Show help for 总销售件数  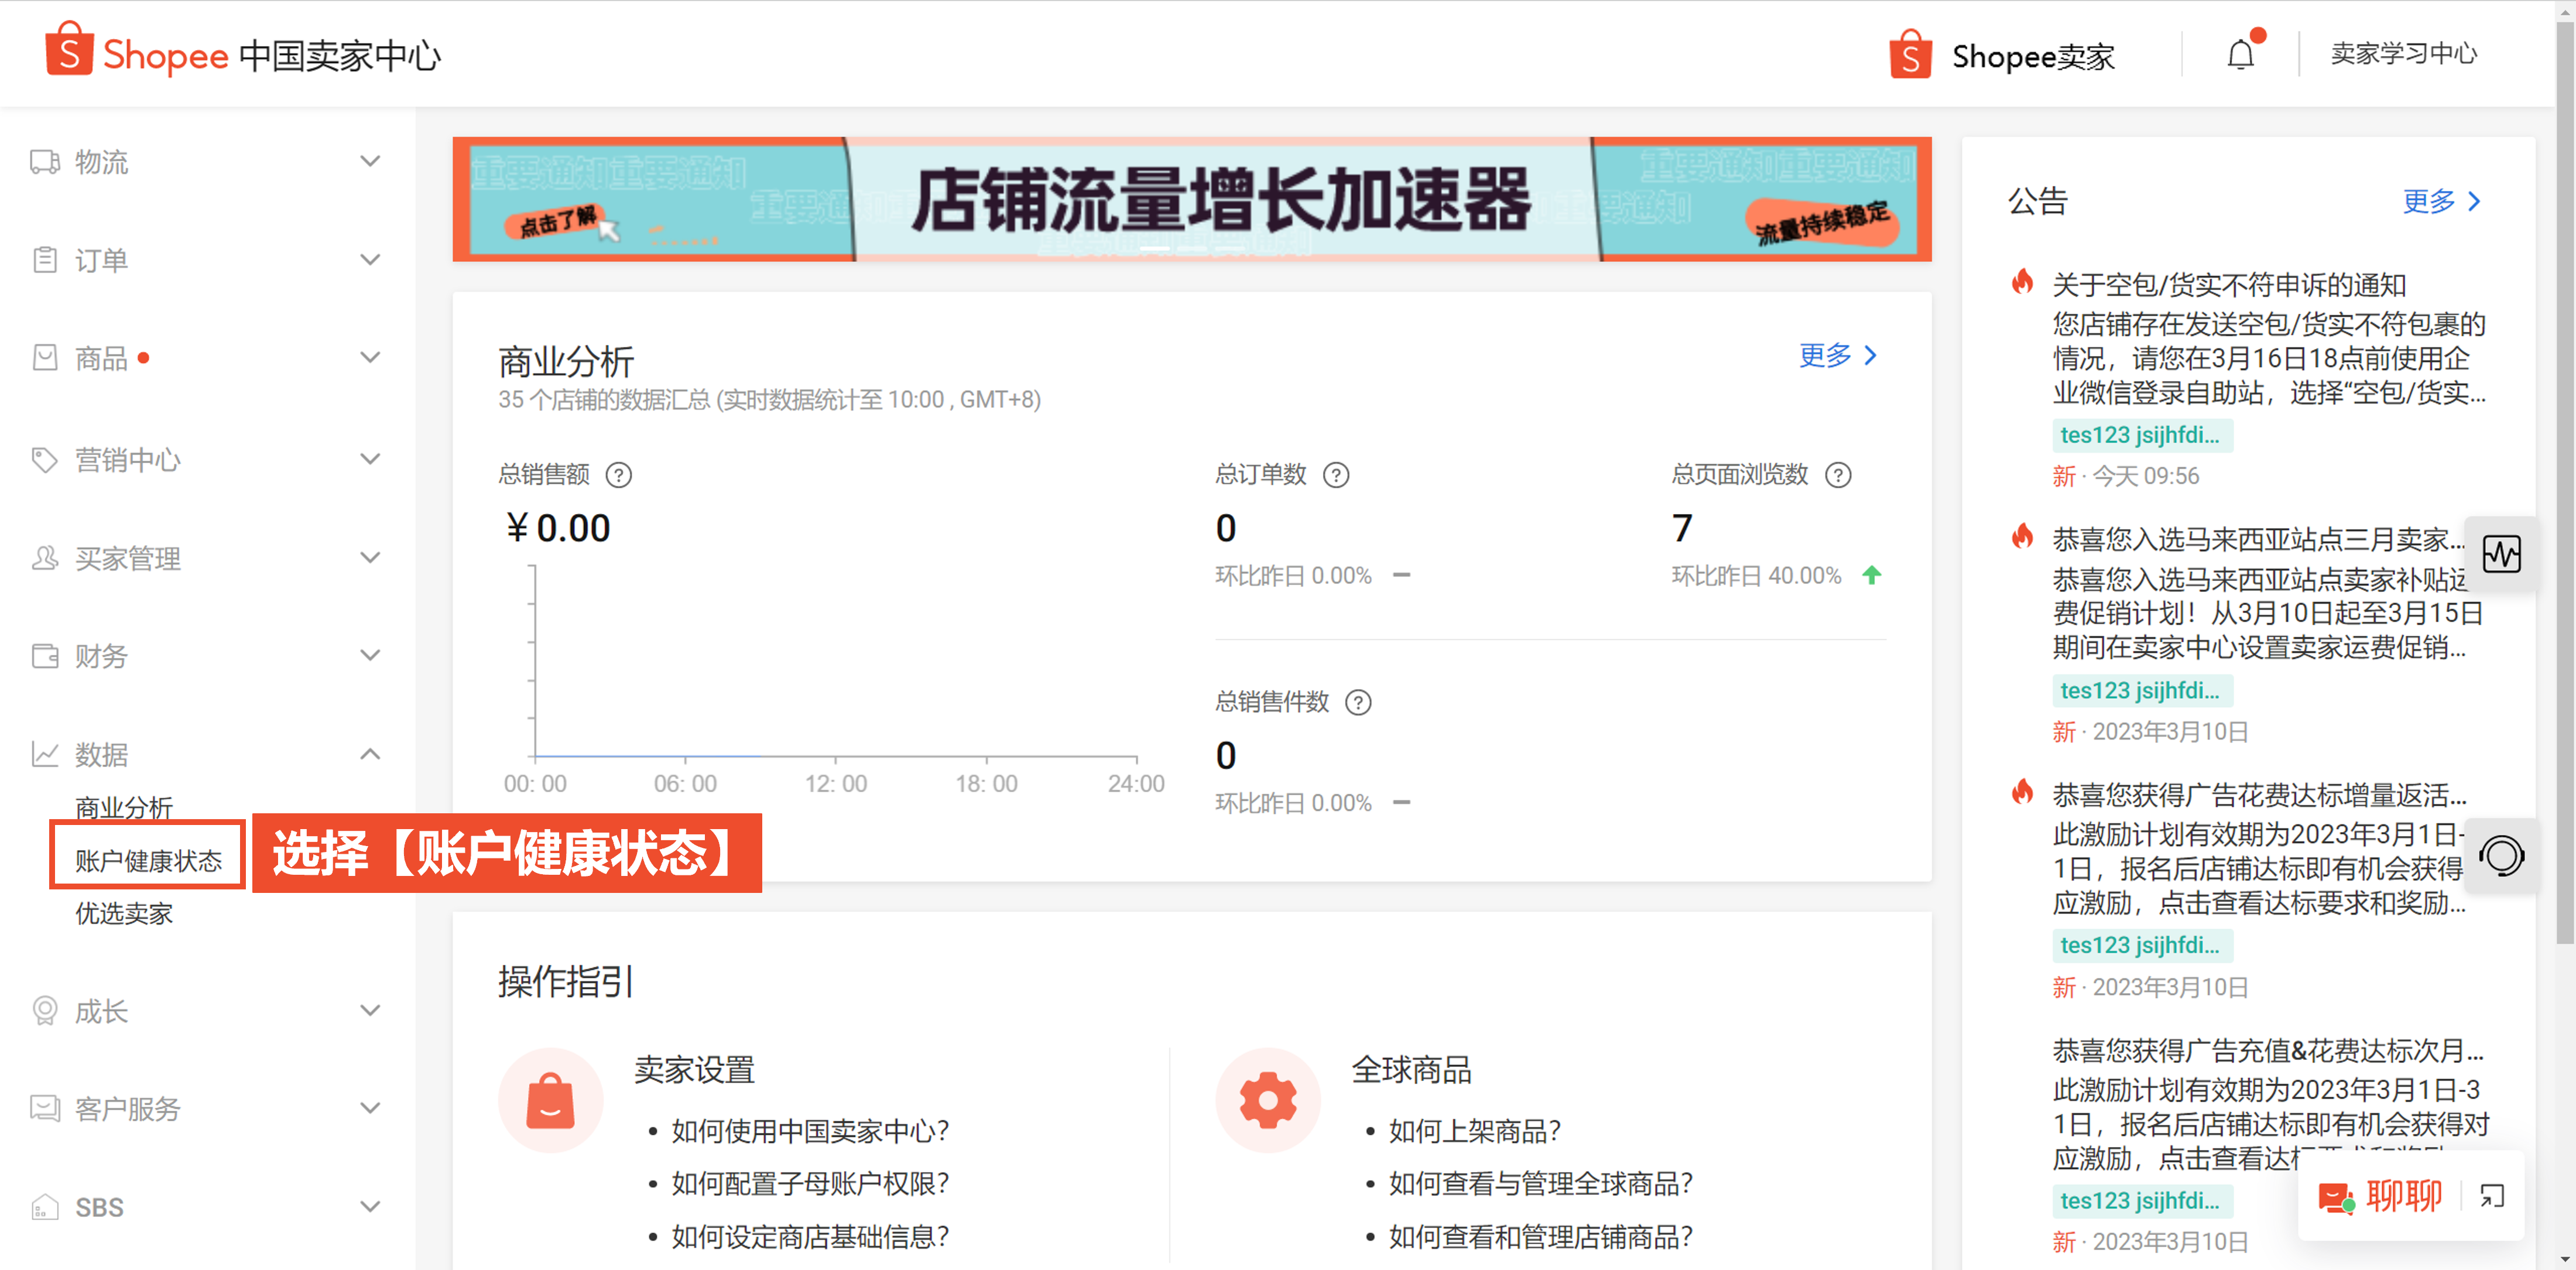(1358, 703)
